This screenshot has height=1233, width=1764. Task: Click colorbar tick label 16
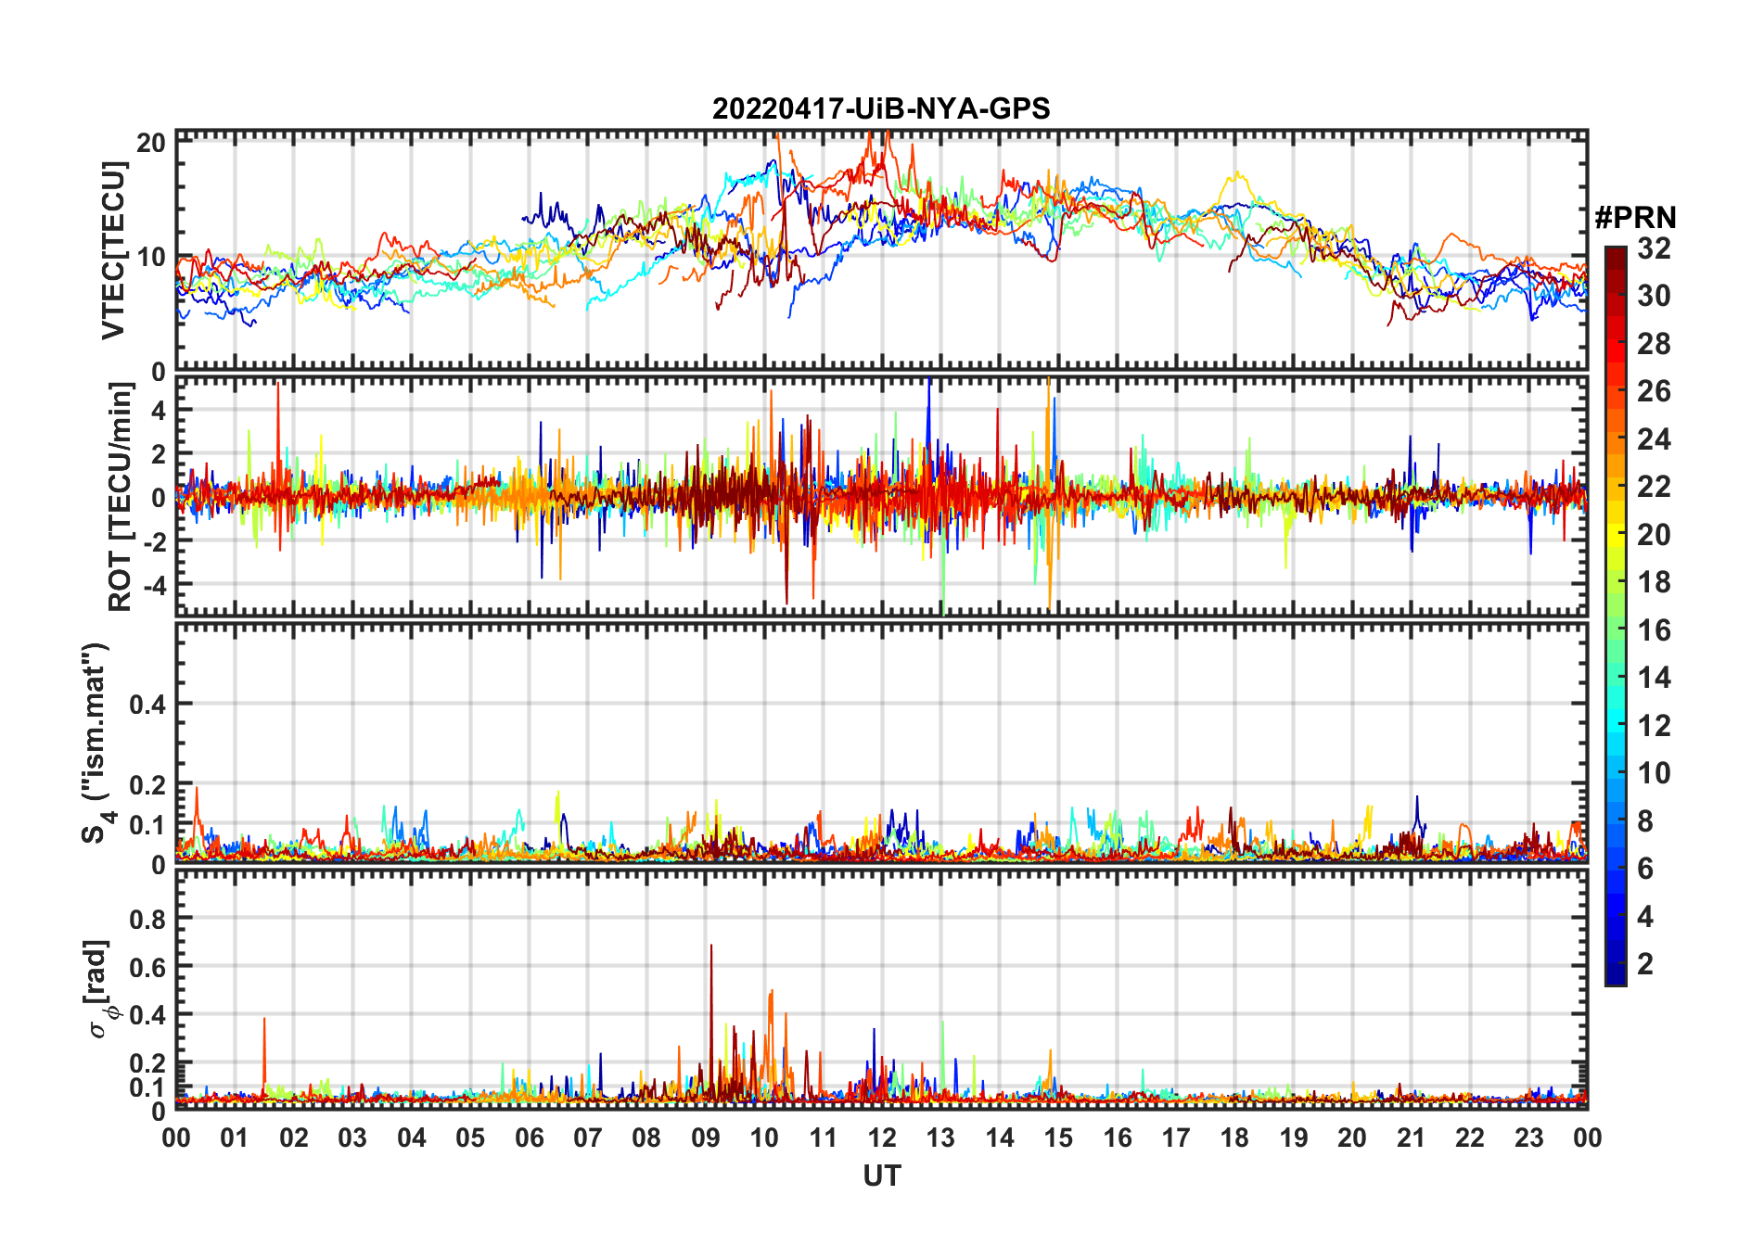tap(1654, 630)
